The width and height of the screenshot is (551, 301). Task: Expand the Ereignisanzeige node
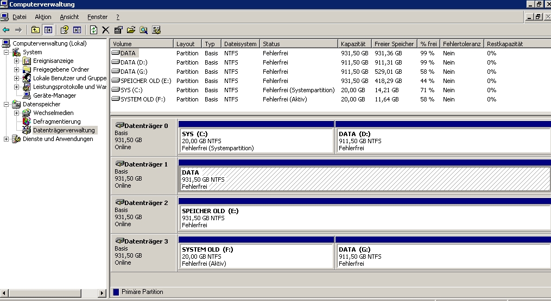(16, 61)
